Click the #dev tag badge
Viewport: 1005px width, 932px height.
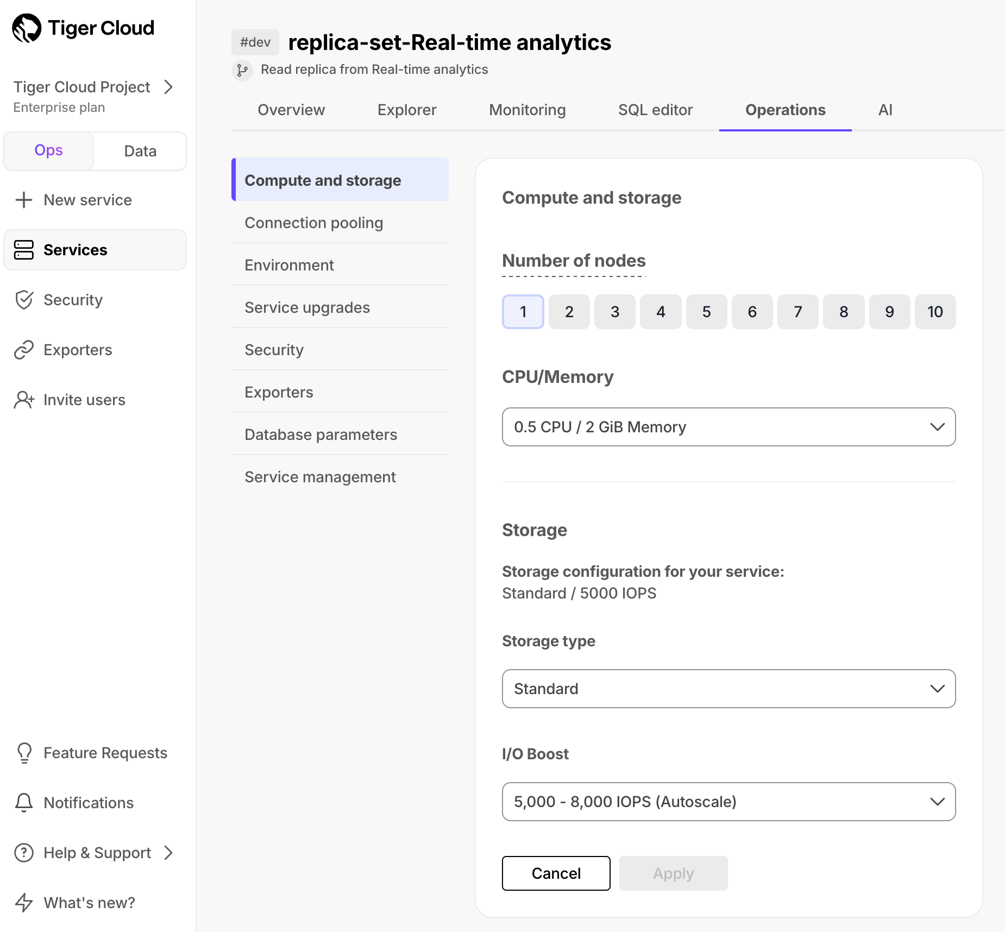click(x=255, y=42)
